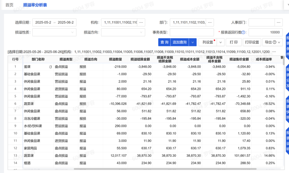The image size is (289, 173).
Task: Click the 事务类型 input field
Action: pyautogui.click(x=192, y=32)
